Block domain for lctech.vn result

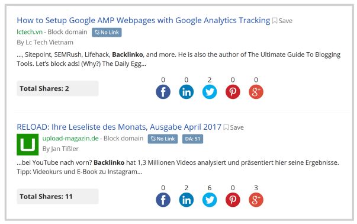[x=67, y=32]
